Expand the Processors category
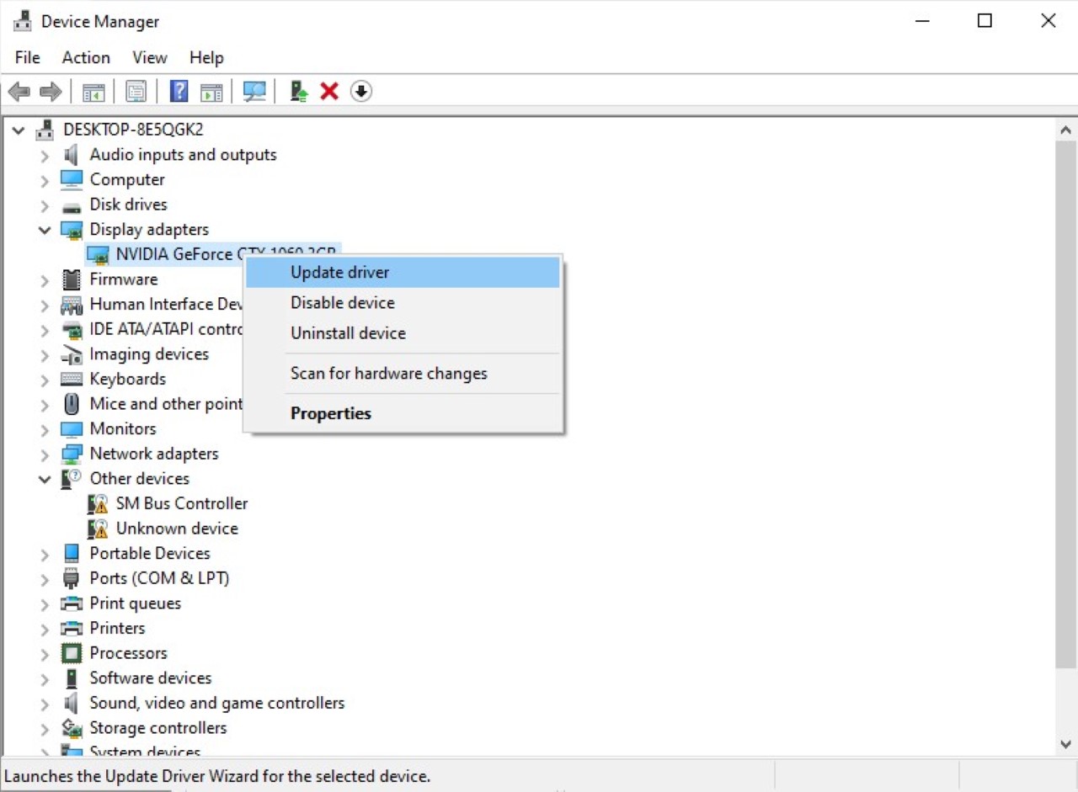This screenshot has width=1078, height=792. pos(45,654)
